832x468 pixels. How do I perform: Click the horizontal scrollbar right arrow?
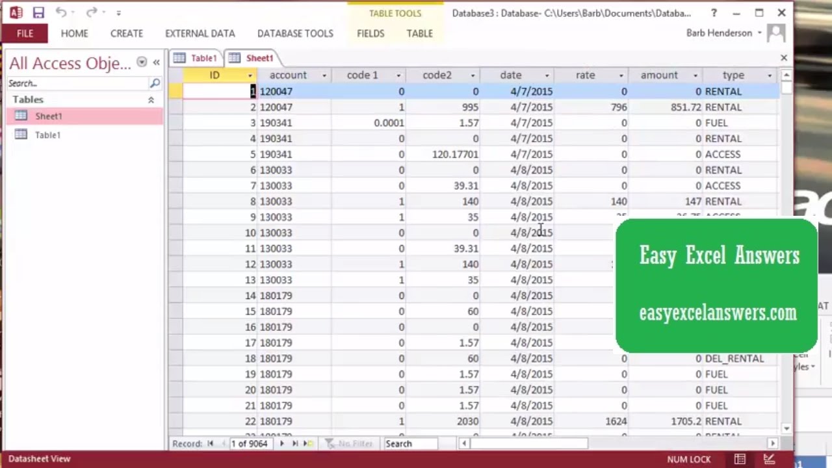click(773, 444)
